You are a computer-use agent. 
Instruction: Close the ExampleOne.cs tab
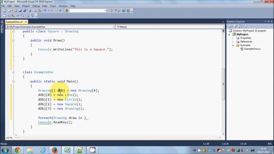tap(26, 22)
